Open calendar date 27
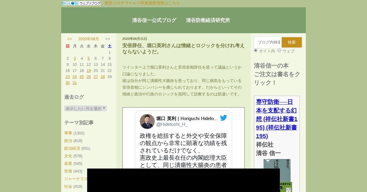 click(96, 77)
